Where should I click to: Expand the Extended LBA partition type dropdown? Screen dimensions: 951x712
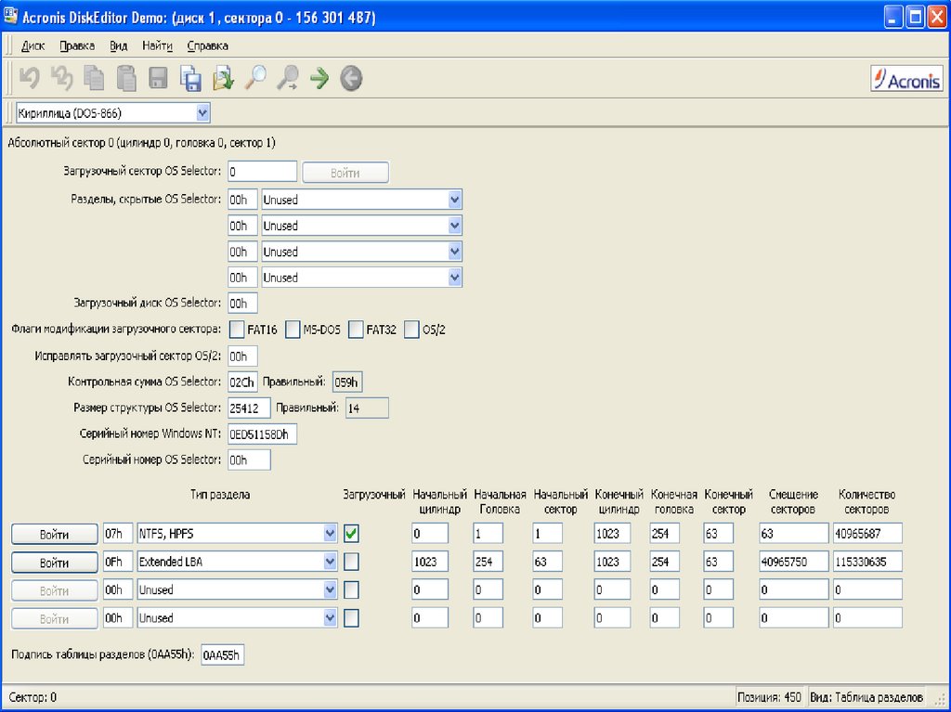click(330, 562)
